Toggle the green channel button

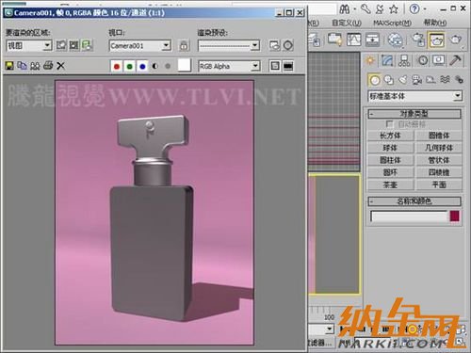point(130,66)
